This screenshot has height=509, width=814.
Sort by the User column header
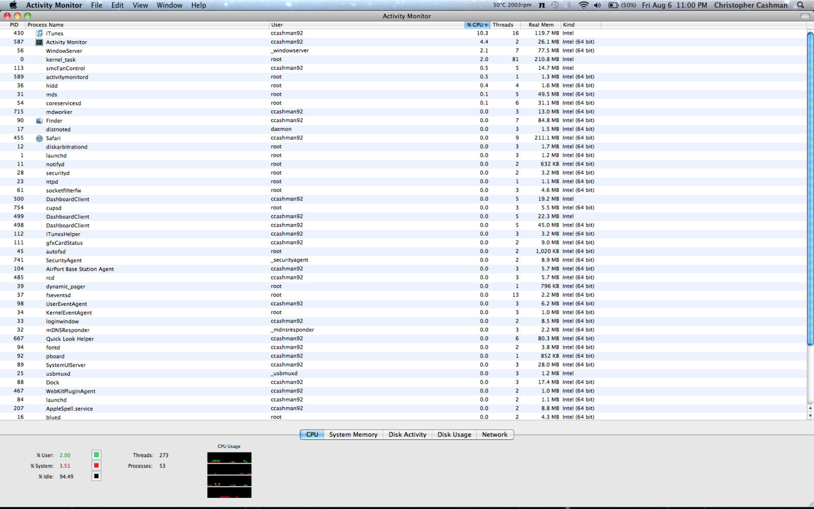pos(367,25)
